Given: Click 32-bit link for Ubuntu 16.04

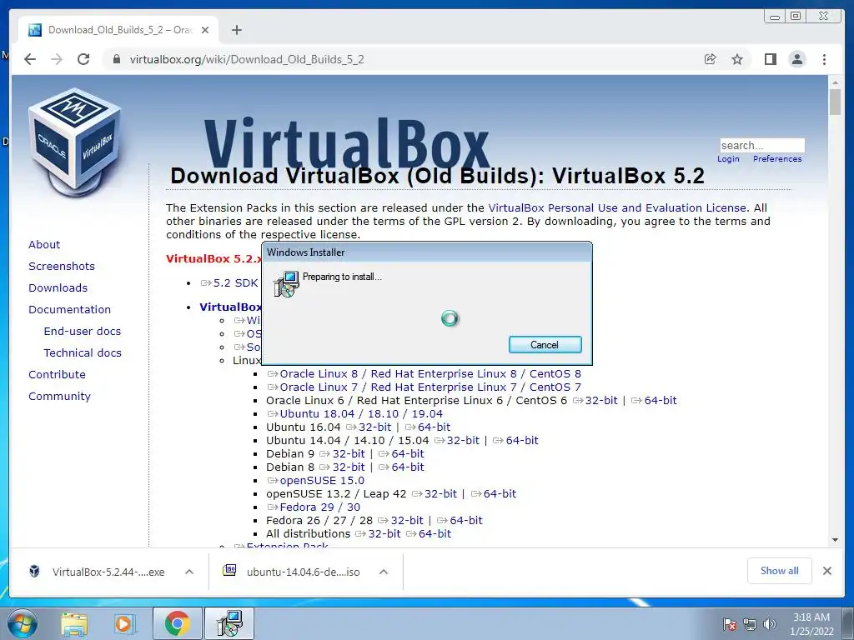Looking at the screenshot, I should [x=369, y=427].
